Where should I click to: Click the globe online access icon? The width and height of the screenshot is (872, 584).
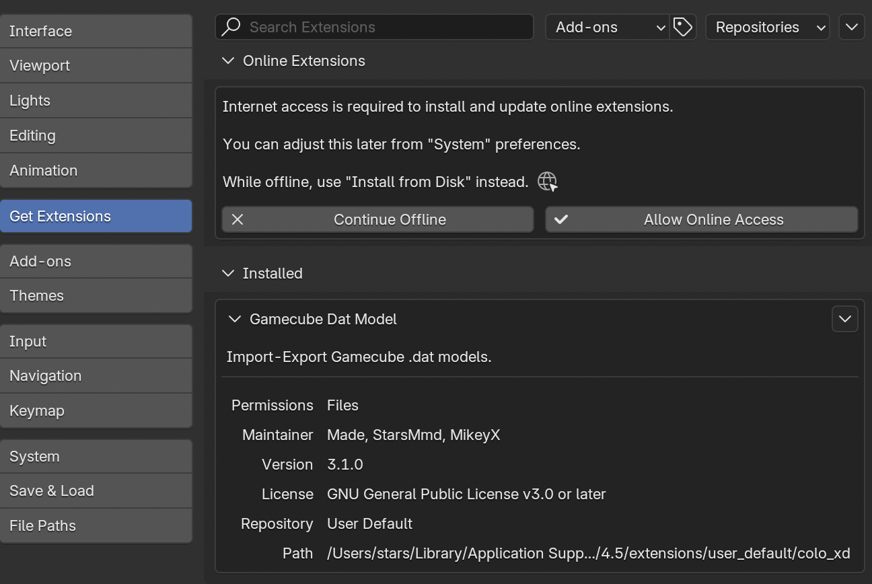pos(548,182)
